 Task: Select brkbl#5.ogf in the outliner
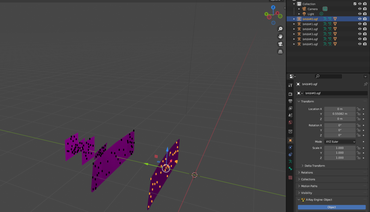(x=310, y=44)
